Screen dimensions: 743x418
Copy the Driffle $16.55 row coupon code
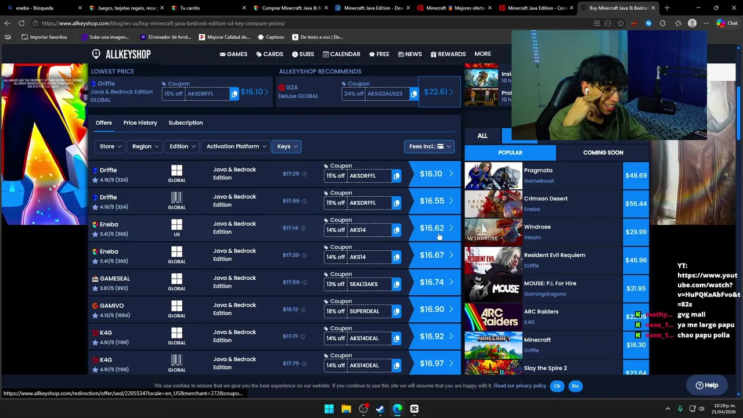(396, 203)
